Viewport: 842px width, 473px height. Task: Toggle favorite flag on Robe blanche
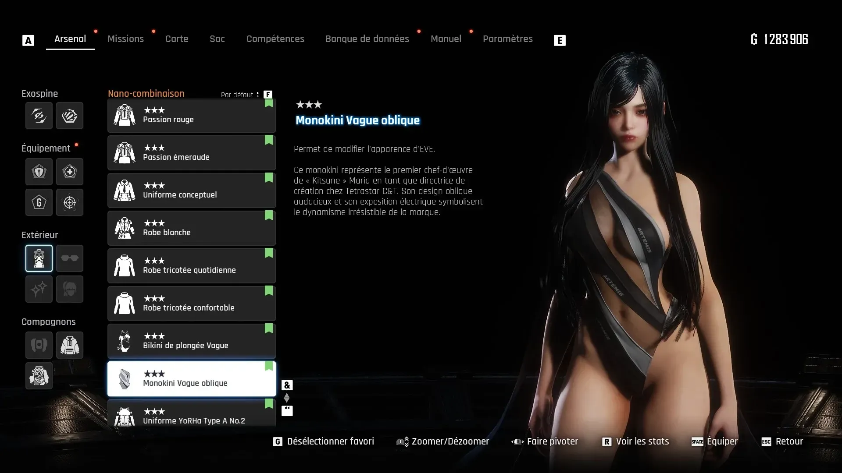pos(269,215)
